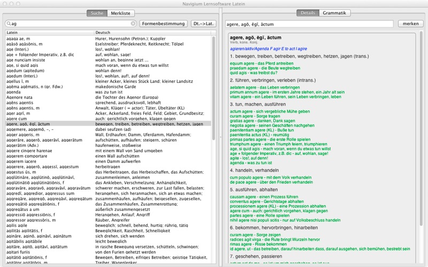Click the word field 'agere, agō, ēgī, āctum'
This screenshot has height=267, width=428.
(x=309, y=24)
